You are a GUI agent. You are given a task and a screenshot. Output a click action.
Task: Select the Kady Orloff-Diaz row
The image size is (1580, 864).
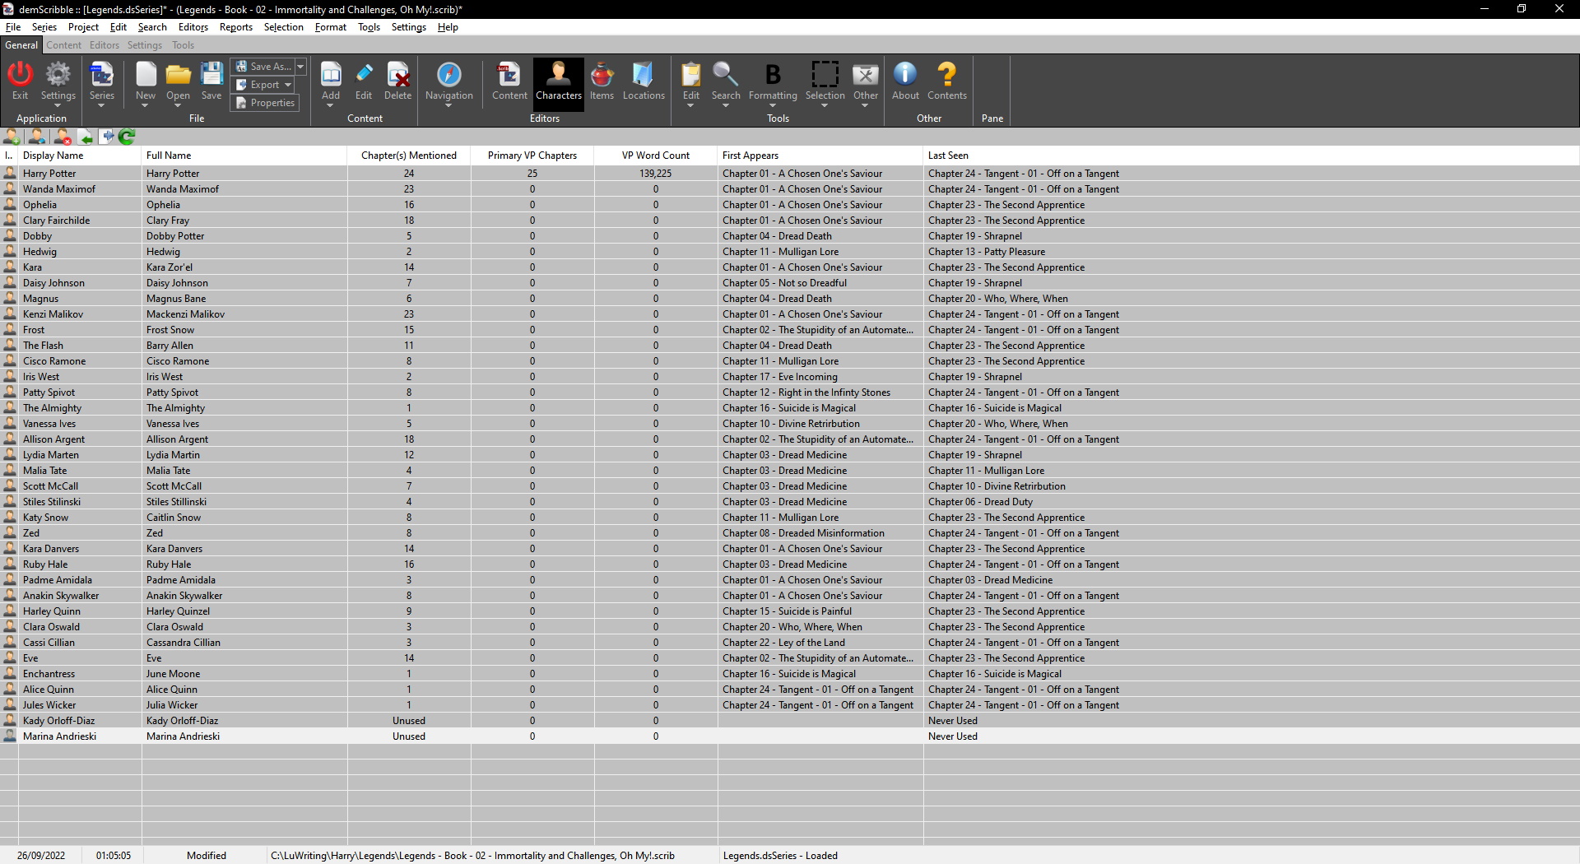tap(790, 721)
